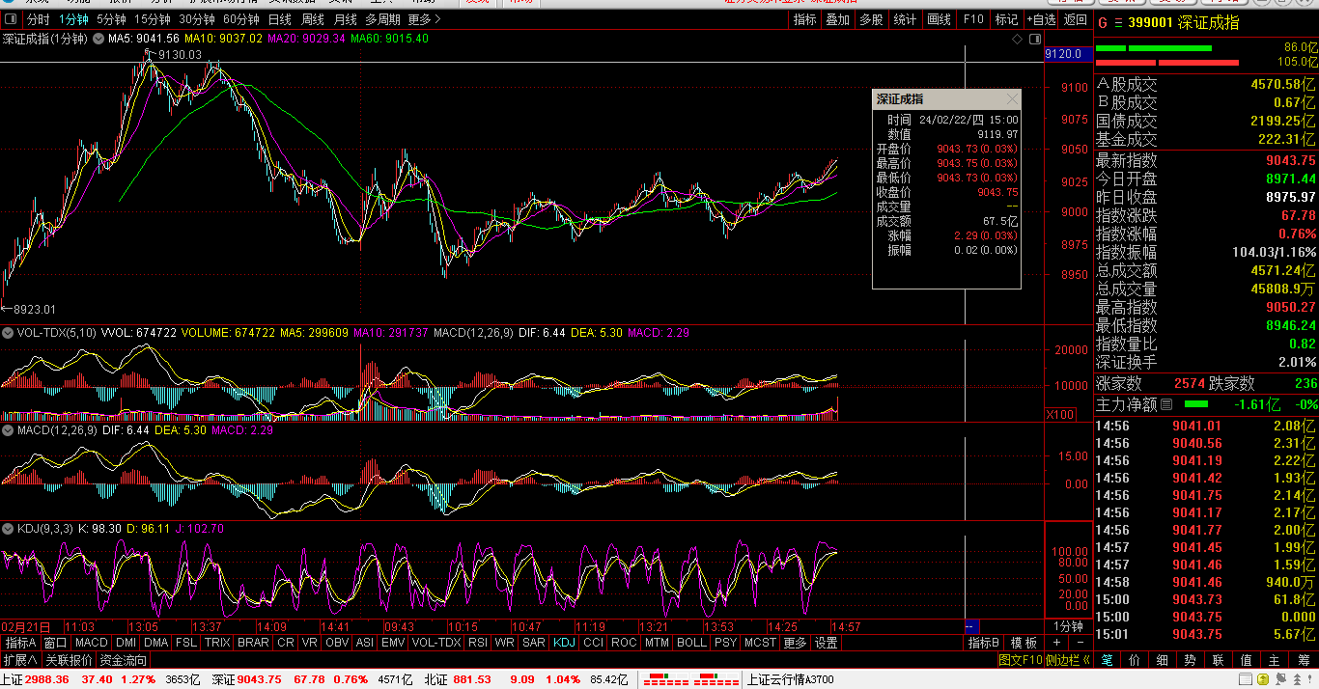Open the 设置 indicator settings
Screen dimensions: 1319x689
826,643
